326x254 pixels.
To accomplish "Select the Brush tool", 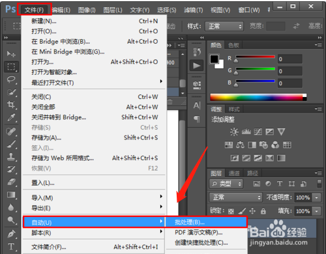I will pyautogui.click(x=11, y=144).
